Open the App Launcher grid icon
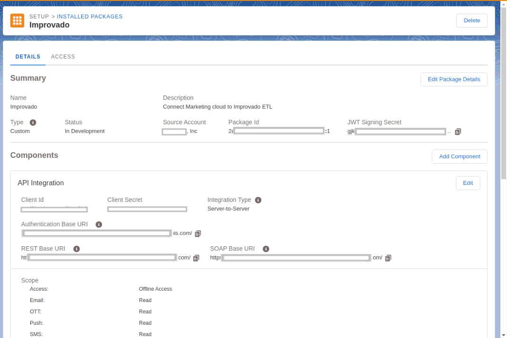This screenshot has width=507, height=338. pos(17,20)
